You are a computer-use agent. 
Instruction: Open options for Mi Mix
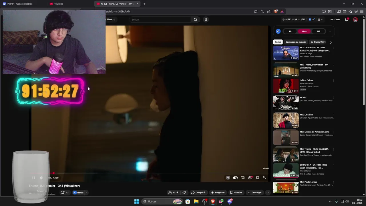click(333, 98)
